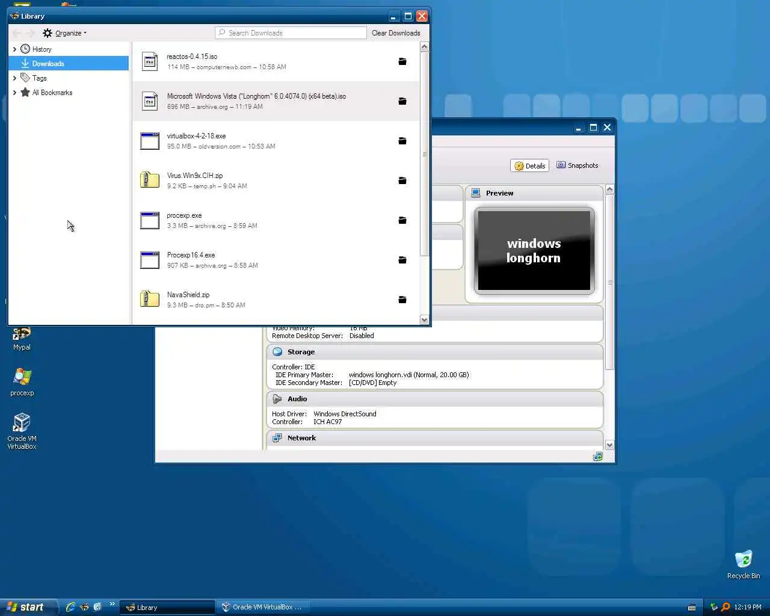Click the Recycle Bin desktop icon

744,564
